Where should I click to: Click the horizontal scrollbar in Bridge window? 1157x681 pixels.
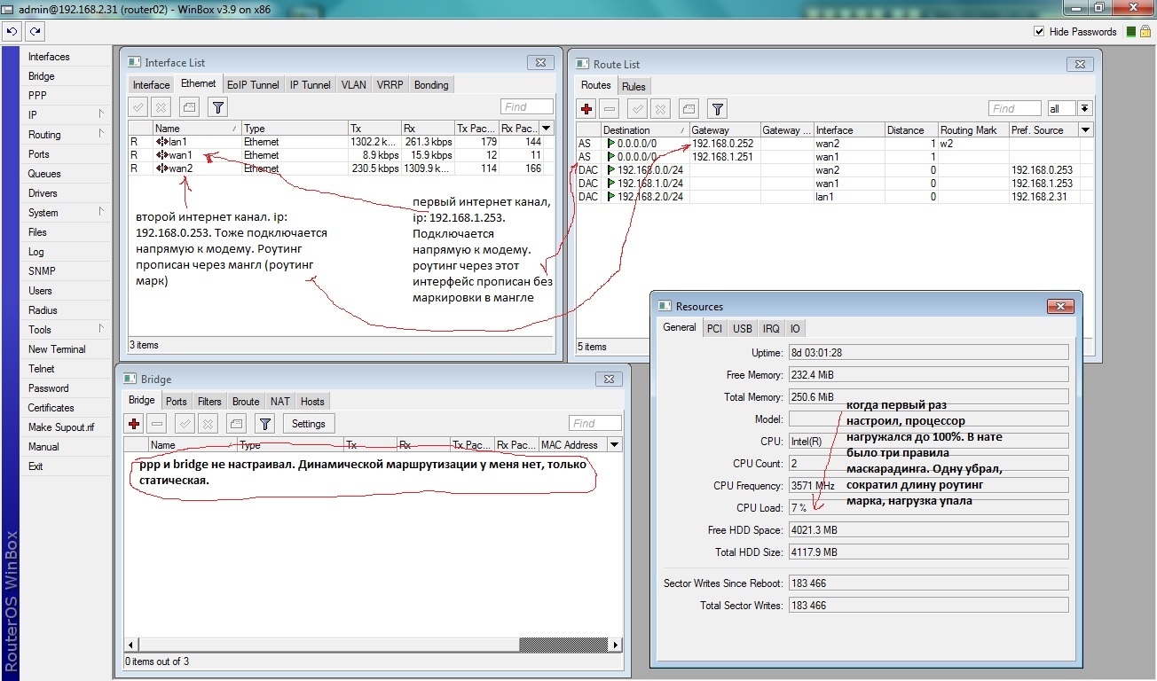pyautogui.click(x=373, y=645)
